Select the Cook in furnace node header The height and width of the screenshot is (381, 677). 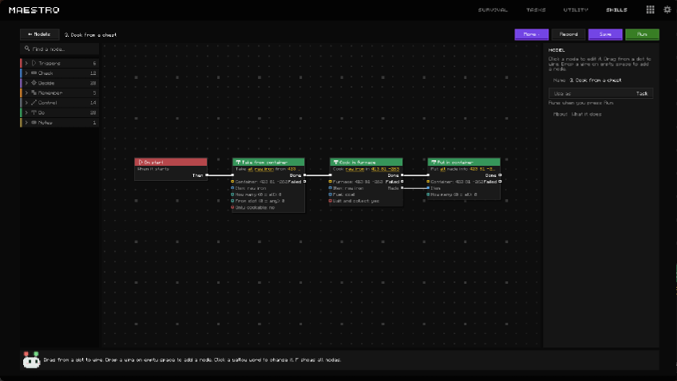366,162
